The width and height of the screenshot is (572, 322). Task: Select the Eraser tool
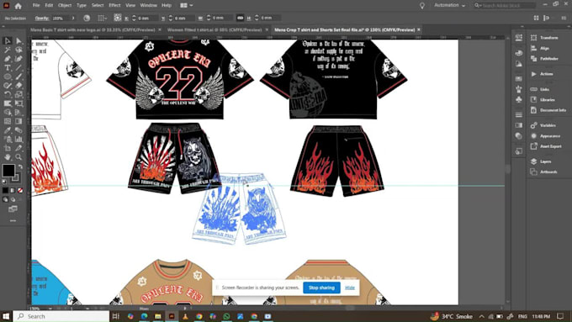19,86
